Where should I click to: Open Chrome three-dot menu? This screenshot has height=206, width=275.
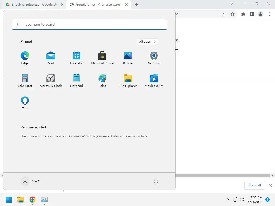[269, 14]
